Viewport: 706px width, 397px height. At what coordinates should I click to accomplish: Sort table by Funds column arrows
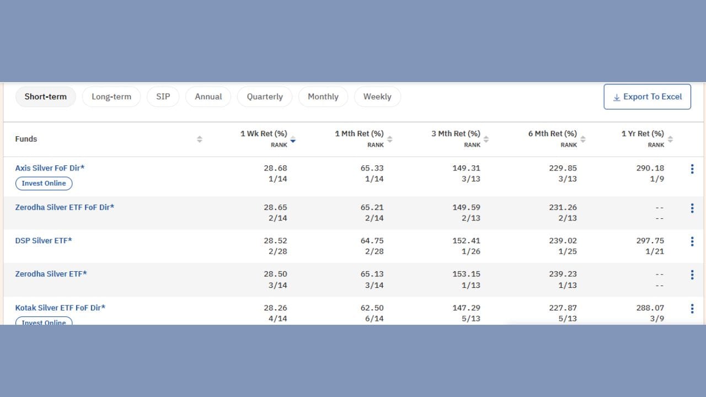coord(200,140)
